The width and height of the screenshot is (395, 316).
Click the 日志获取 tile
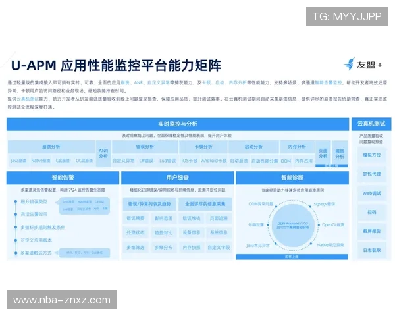pyautogui.click(x=372, y=250)
